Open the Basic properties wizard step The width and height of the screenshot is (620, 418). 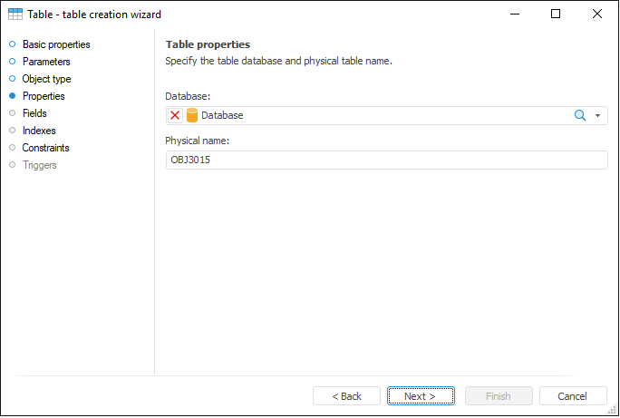coord(55,44)
